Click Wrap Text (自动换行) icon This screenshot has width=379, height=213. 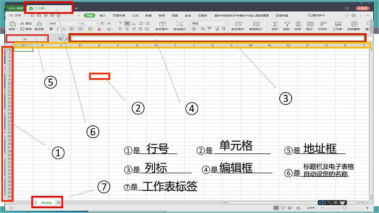tap(179, 24)
